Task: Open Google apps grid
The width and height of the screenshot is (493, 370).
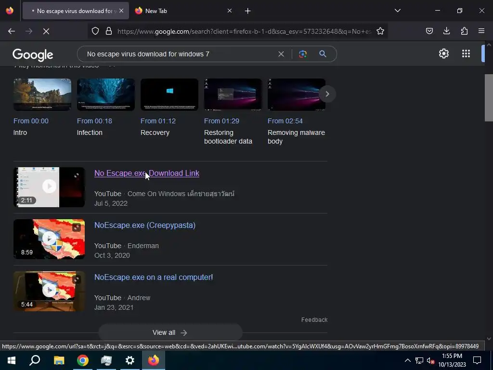Action: point(466,53)
